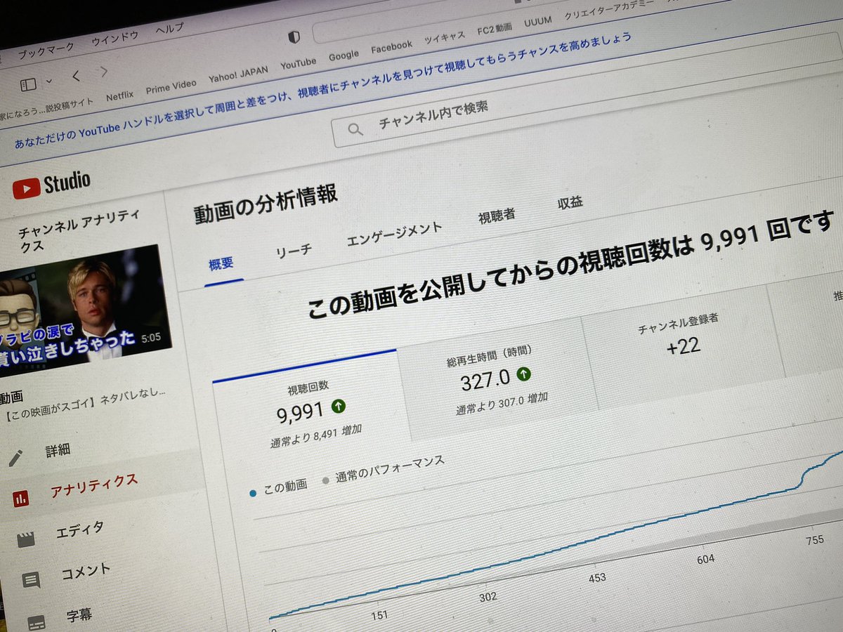Screen dimensions: 843x632
Task: Click video title 【この映画がスゴイ】ネタバレなし
Action: point(85,404)
